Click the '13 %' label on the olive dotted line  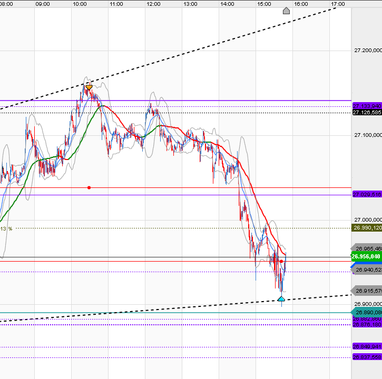6,228
